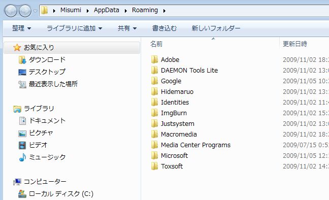Expand the arrow after Roaming in the breadcrumb

164,11
